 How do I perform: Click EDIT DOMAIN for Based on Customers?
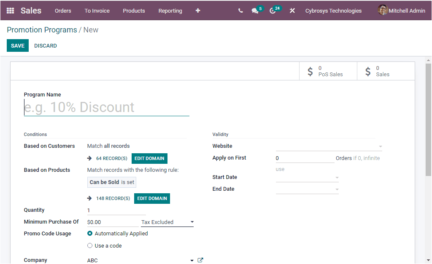(149, 159)
